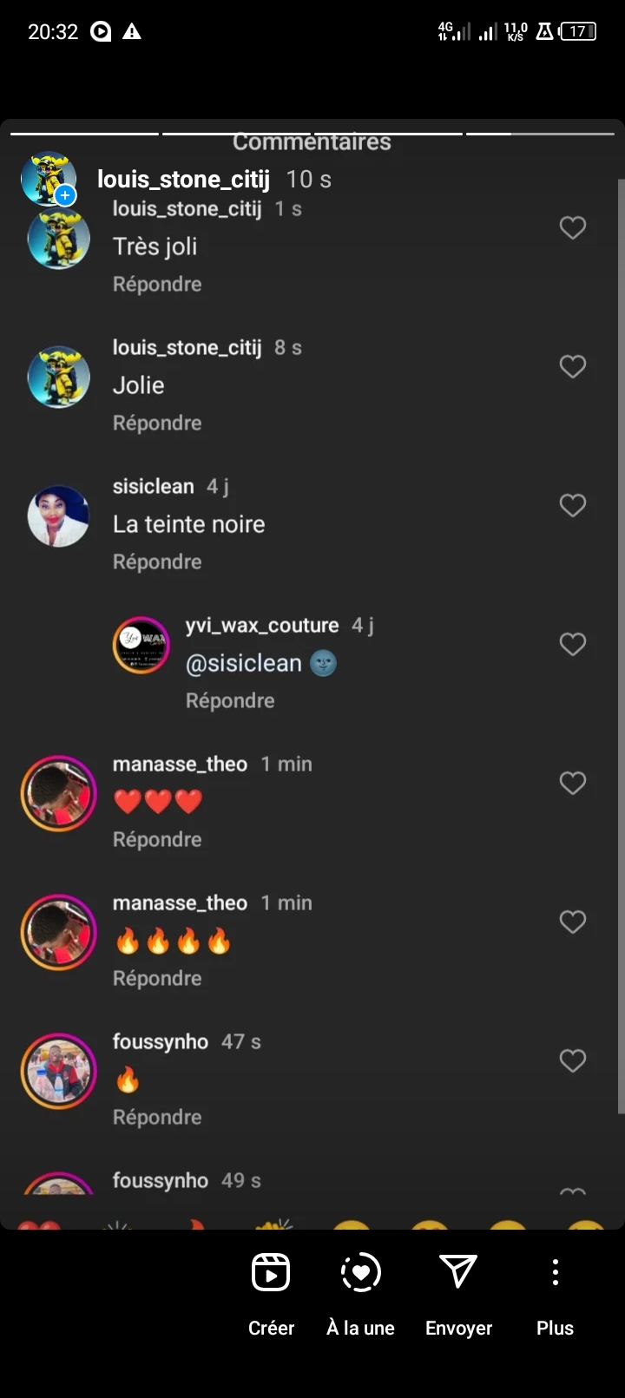Open the Plus three-dot menu
Screen dimensions: 625x1398
(x=555, y=1272)
